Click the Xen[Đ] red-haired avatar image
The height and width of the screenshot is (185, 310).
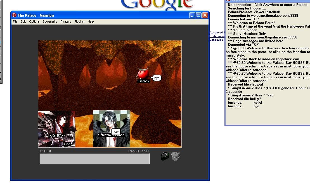pos(57,129)
